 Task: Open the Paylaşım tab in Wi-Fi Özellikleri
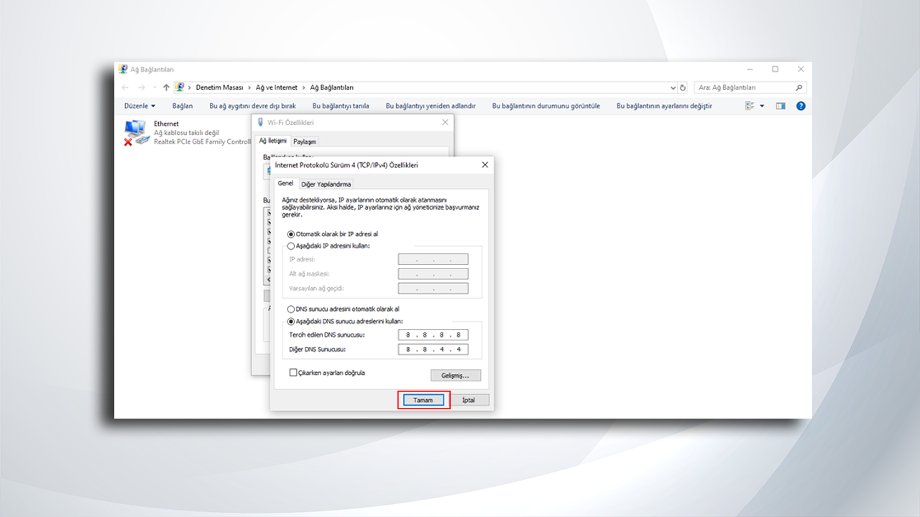pos(305,141)
